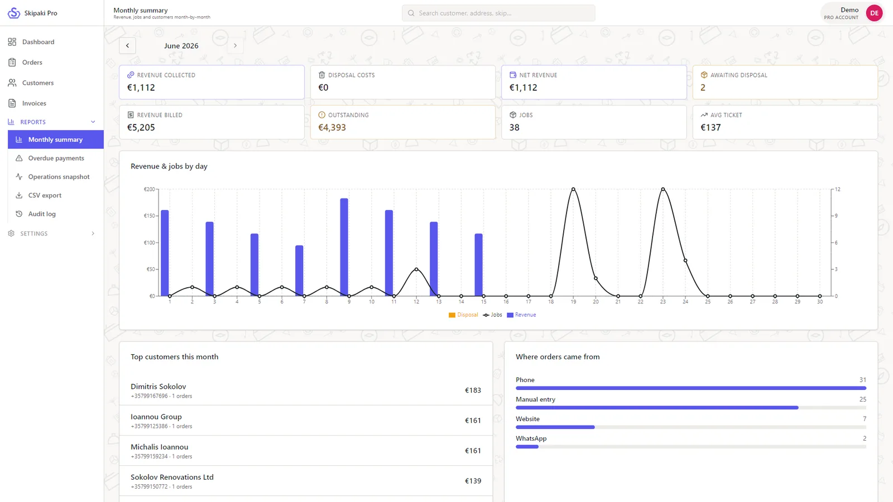Open top customer Ioannou Group
This screenshot has height=502, width=893.
point(306,421)
